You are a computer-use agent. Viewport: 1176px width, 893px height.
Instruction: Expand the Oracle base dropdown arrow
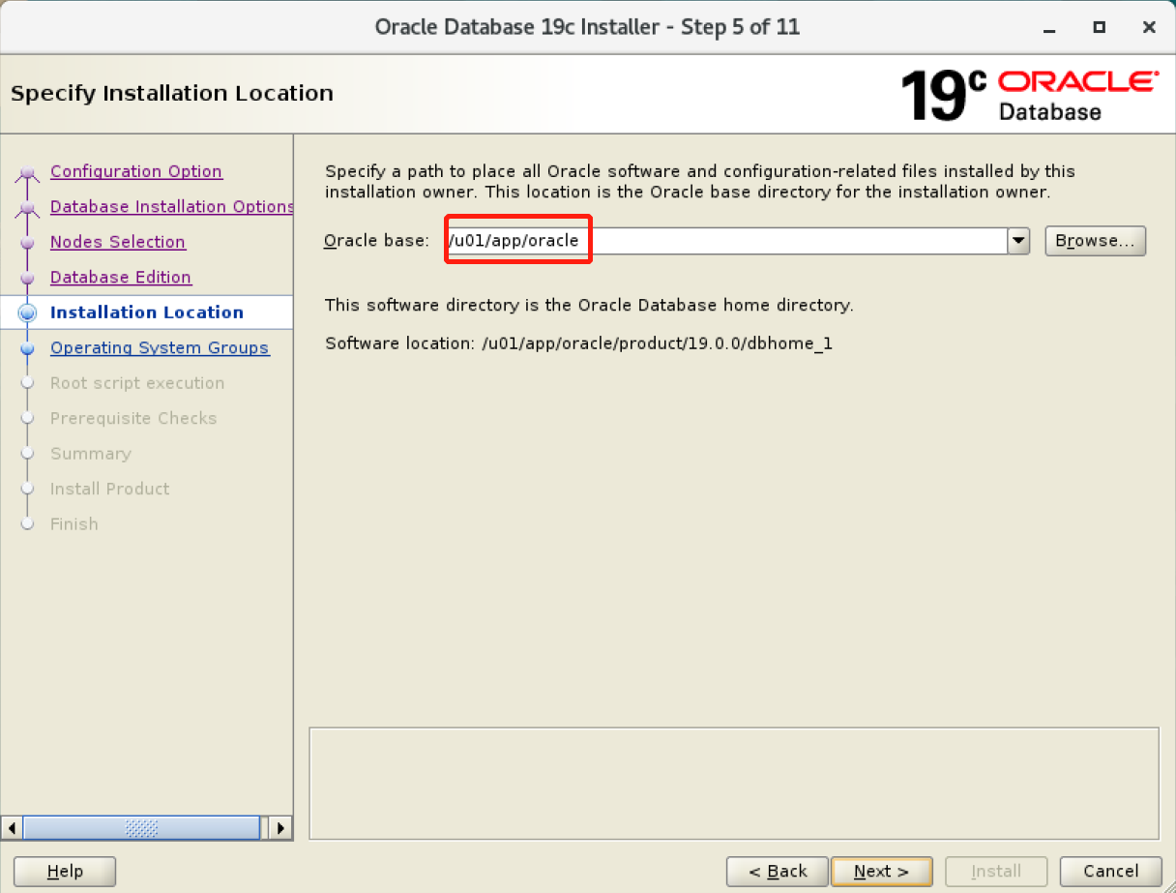point(1018,241)
